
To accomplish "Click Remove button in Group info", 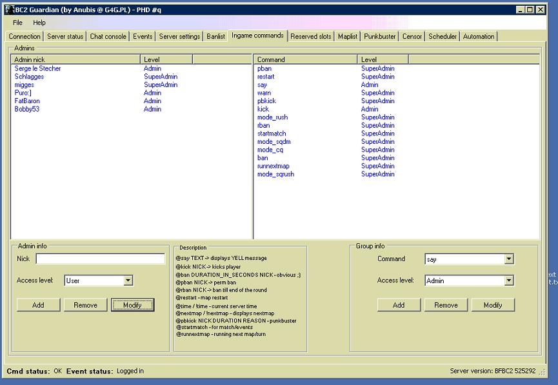I will pyautogui.click(x=446, y=305).
